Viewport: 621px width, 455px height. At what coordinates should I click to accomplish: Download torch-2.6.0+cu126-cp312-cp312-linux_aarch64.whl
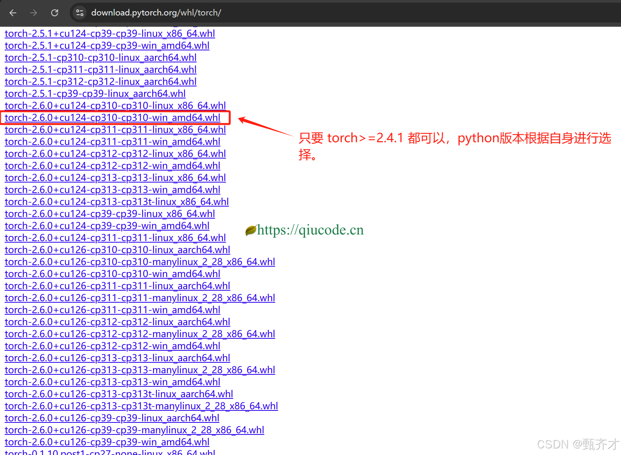[117, 322]
